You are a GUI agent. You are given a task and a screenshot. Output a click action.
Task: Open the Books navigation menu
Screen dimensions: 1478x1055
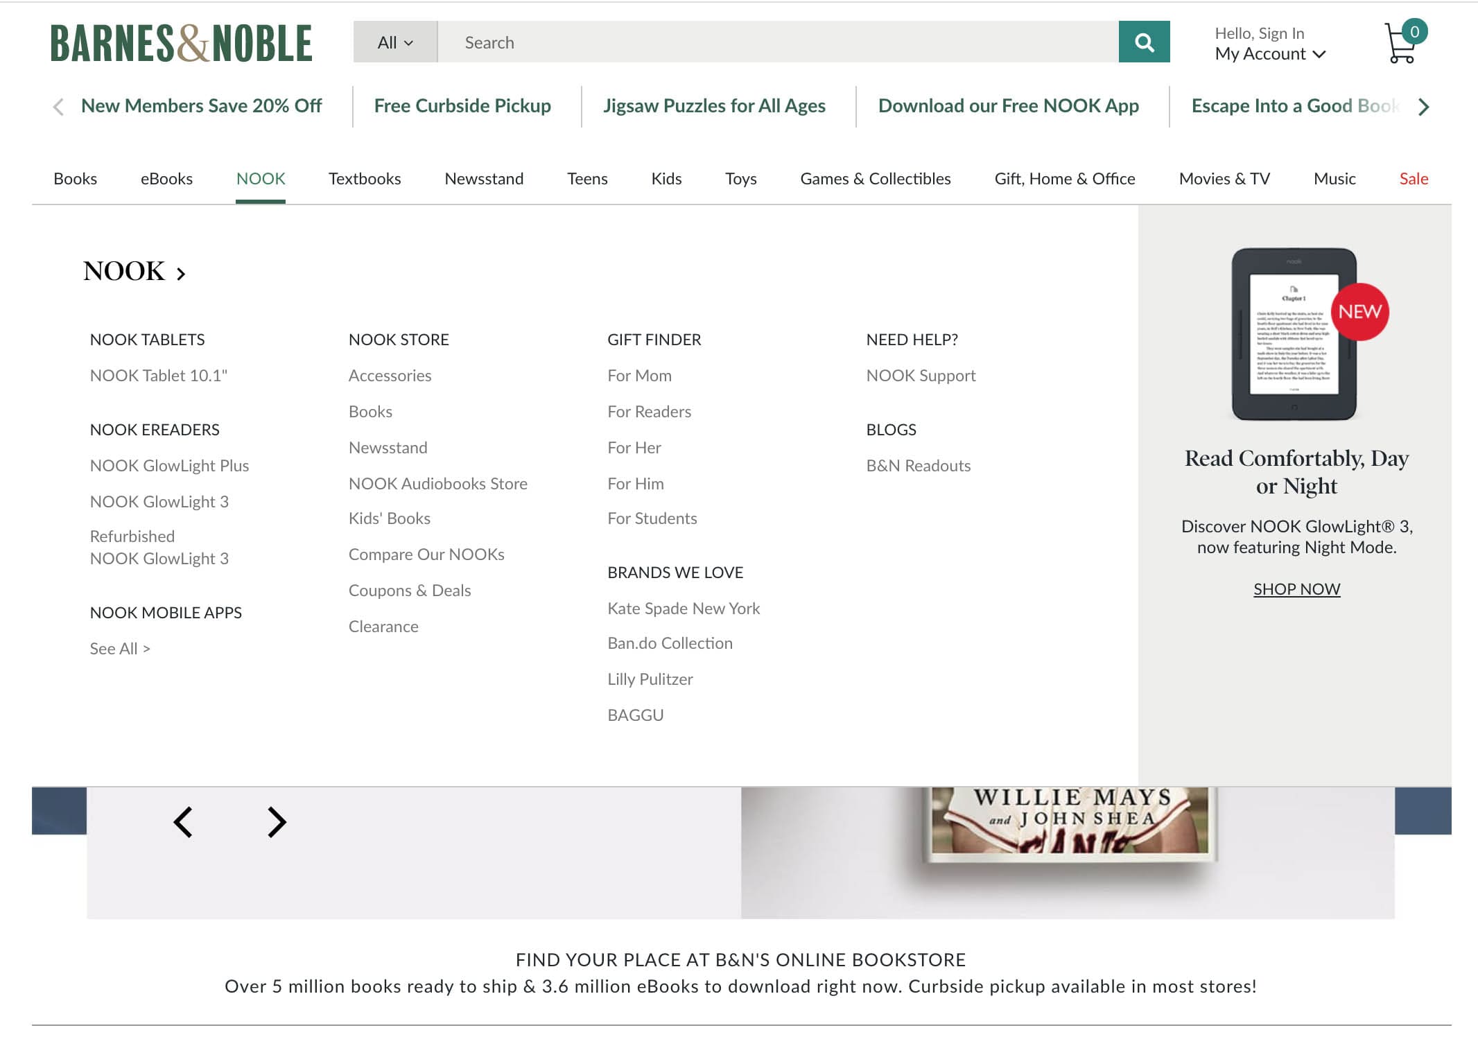coord(76,179)
